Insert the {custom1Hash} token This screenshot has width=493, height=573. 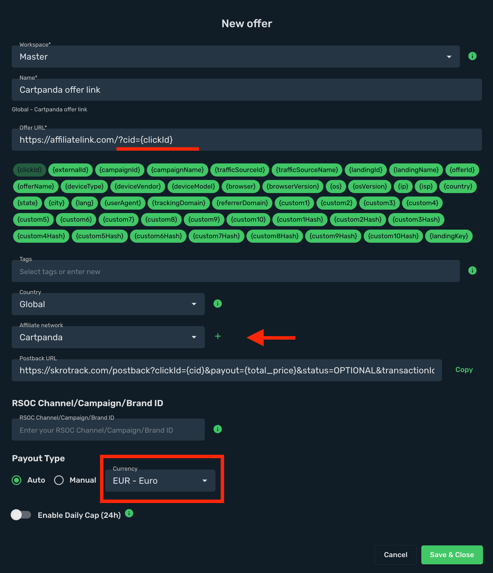(300, 220)
